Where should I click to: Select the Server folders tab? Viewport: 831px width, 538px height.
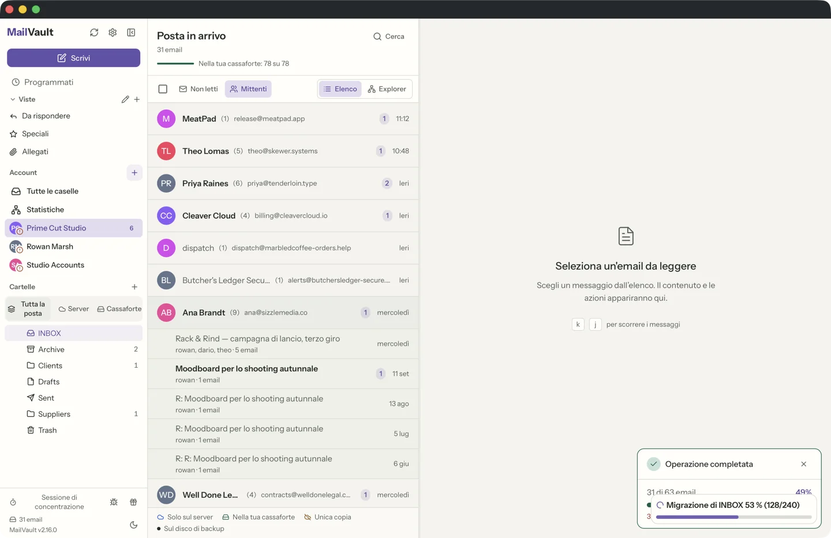click(74, 309)
